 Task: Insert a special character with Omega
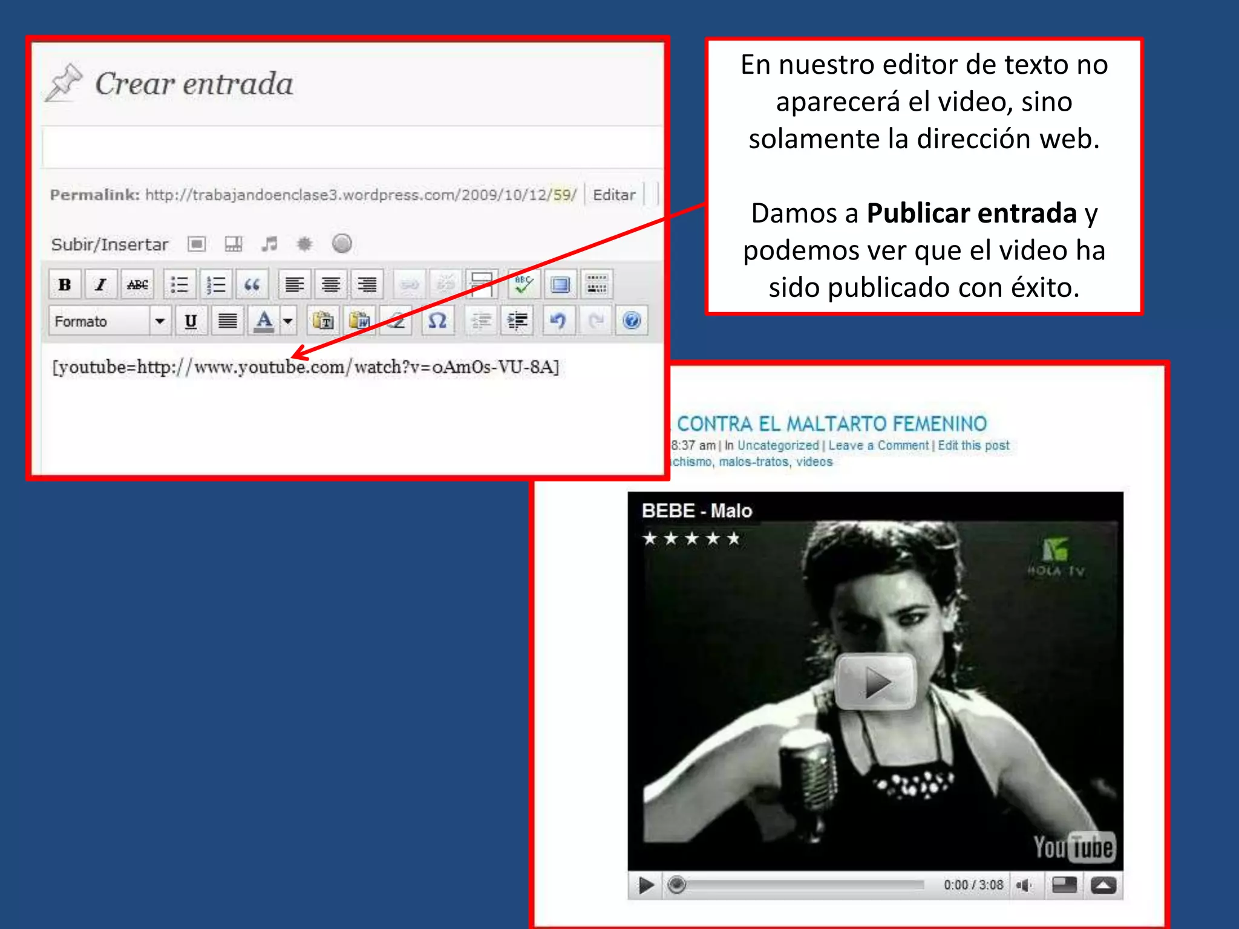[x=437, y=321]
